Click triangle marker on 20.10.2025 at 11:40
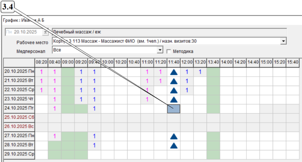The image size is (302, 162). point(173,72)
